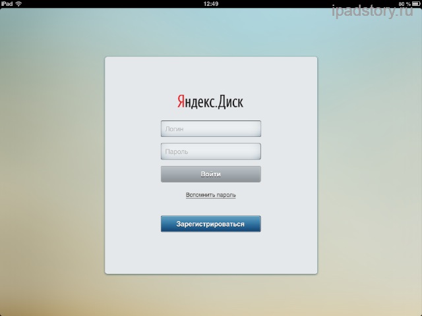The height and width of the screenshot is (316, 422).
Task: Tap the iPad label in status bar
Action: (x=7, y=4)
